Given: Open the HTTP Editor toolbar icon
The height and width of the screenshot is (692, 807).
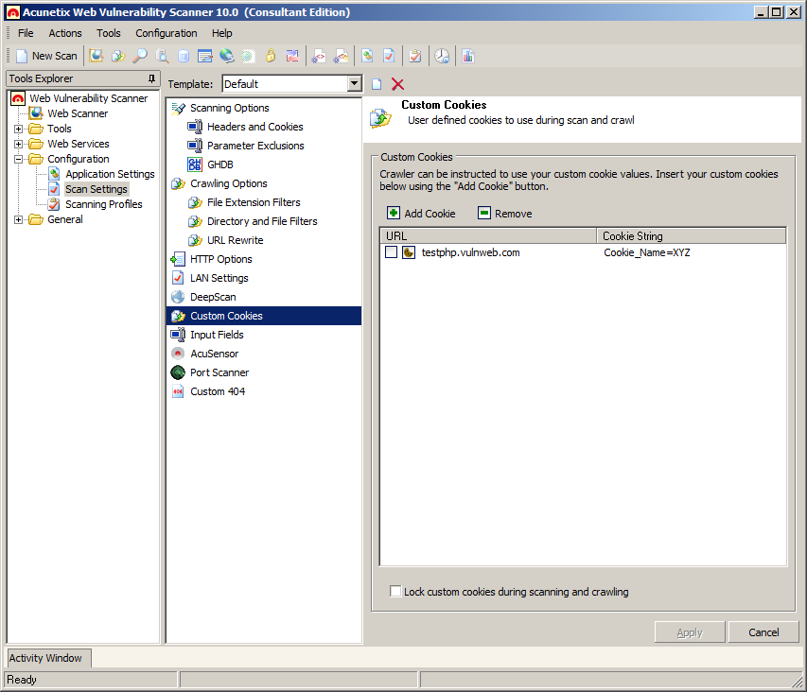Looking at the screenshot, I should click(205, 56).
